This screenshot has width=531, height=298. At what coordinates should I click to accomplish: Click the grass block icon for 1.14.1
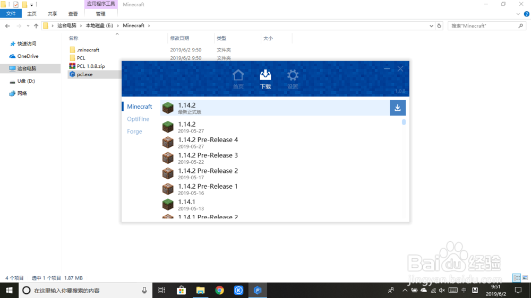coord(168,205)
